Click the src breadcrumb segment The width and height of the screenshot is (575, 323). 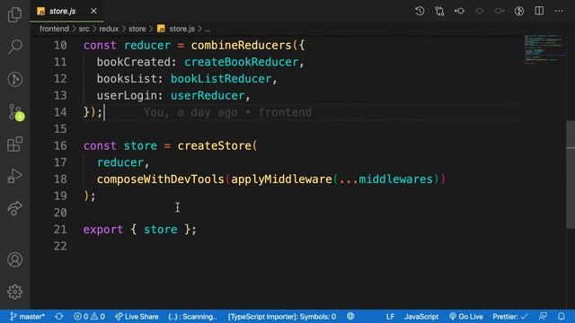click(x=84, y=29)
